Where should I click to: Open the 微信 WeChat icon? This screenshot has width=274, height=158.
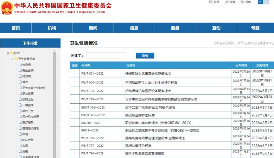pos(242,2)
